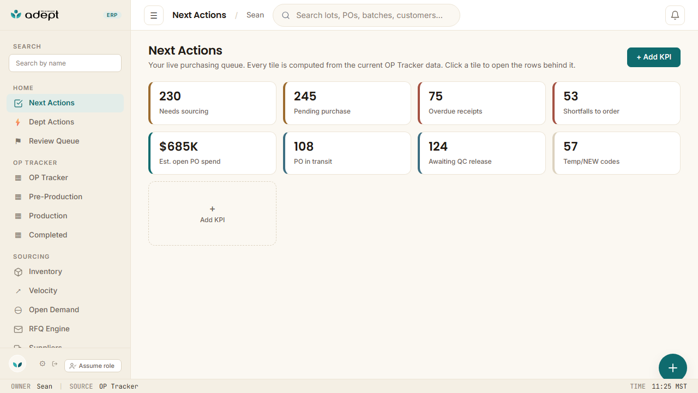The width and height of the screenshot is (698, 393).
Task: Click OWNER Sean in status bar
Action: coord(32,386)
